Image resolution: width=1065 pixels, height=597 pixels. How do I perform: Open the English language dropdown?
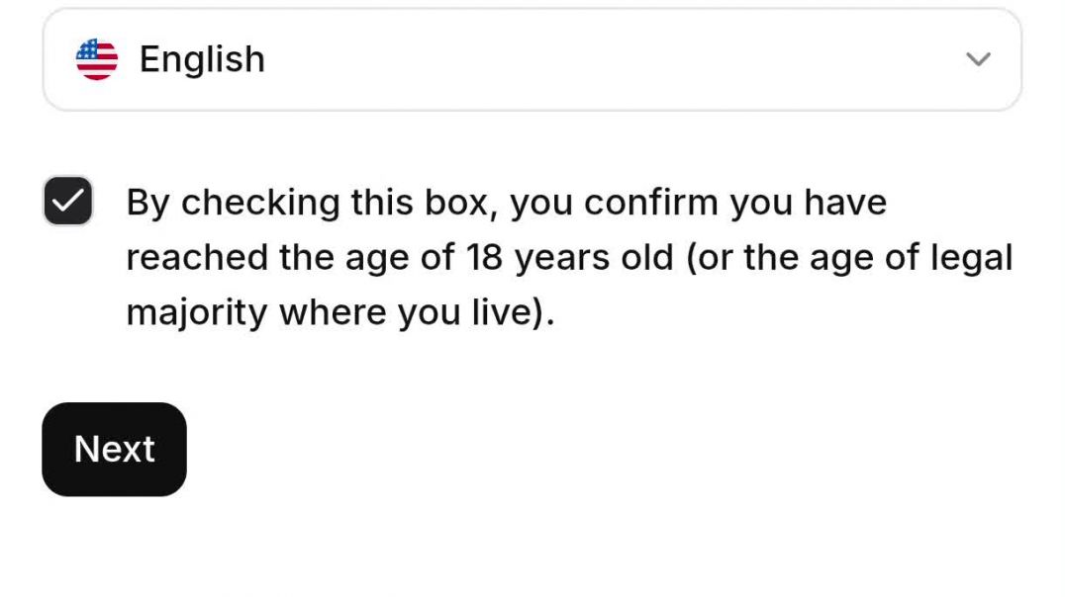click(x=532, y=59)
